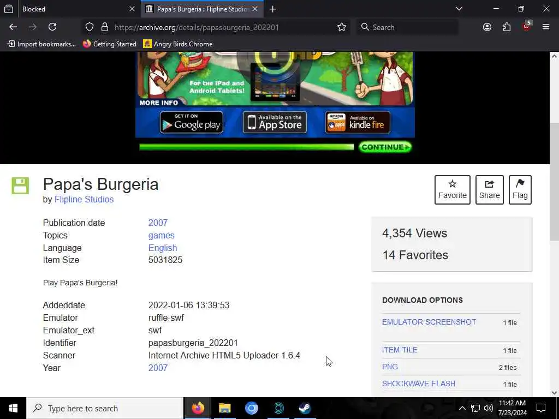
Task: Select the 14 Favorites text
Action: 415,255
